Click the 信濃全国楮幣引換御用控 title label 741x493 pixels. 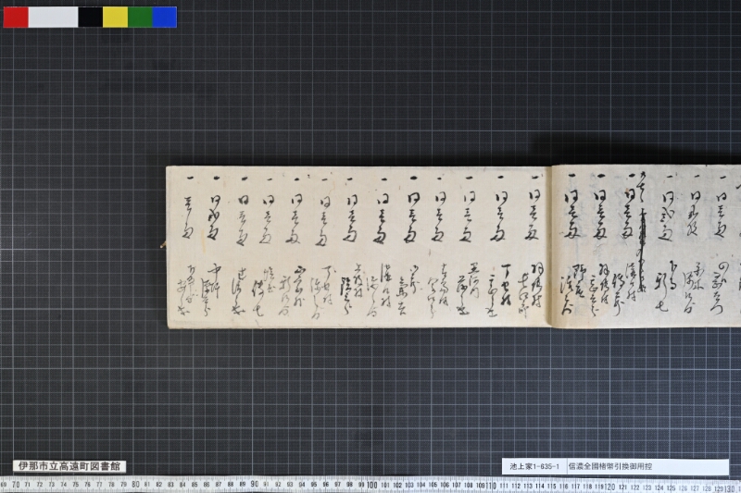click(610, 466)
